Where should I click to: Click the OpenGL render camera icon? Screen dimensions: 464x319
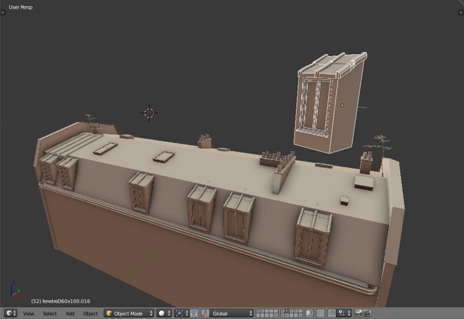358,313
